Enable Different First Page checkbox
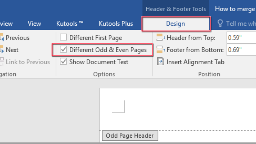 tap(64, 38)
